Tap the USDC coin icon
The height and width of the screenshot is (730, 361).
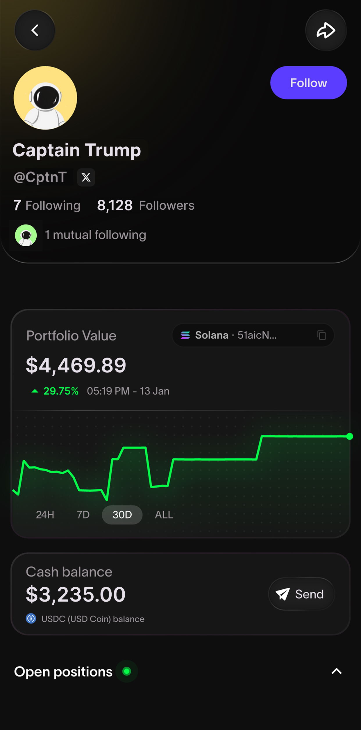(x=31, y=618)
